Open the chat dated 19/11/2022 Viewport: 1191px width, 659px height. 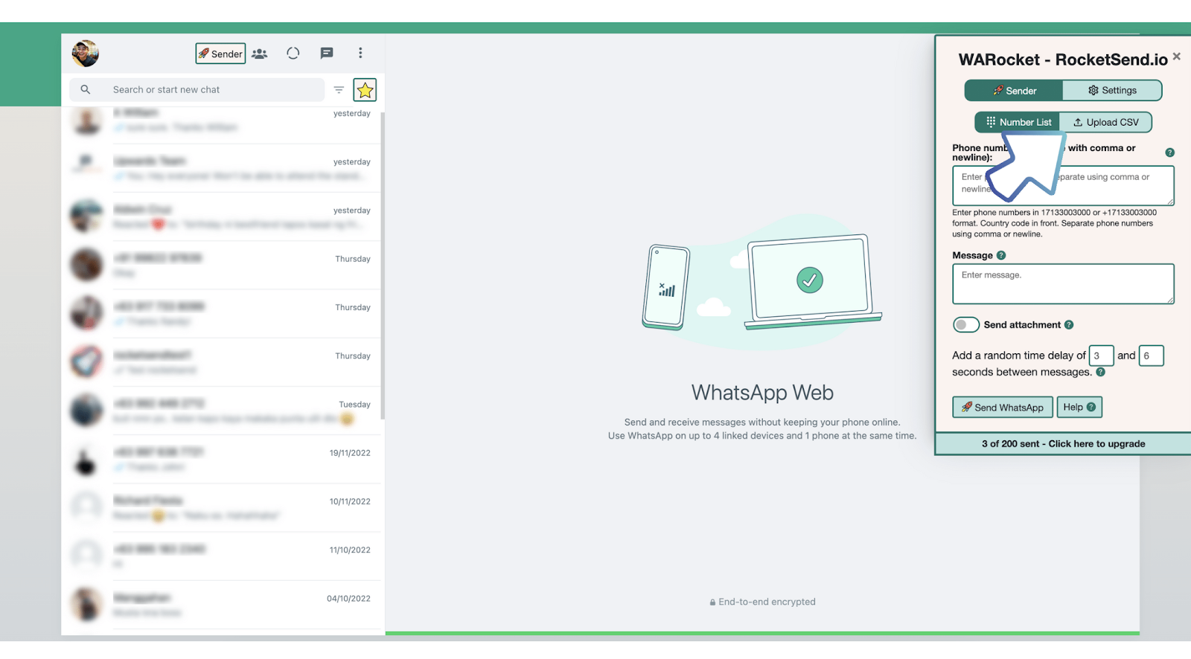pos(222,460)
